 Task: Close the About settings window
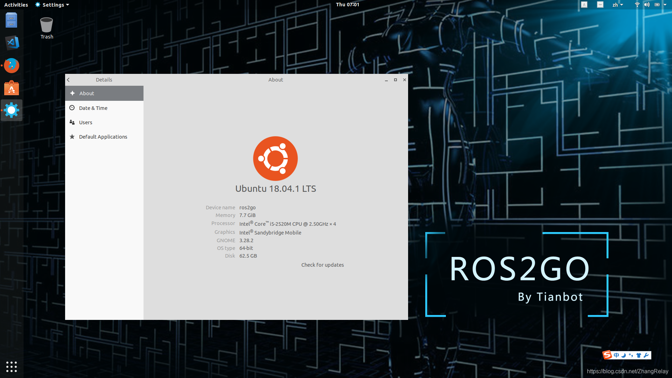click(x=405, y=80)
